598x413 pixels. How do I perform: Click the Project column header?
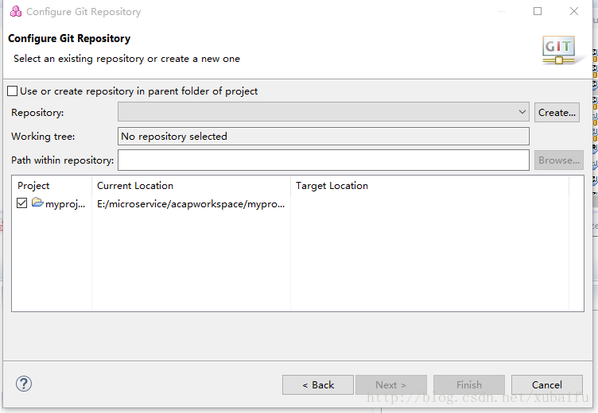click(x=33, y=186)
